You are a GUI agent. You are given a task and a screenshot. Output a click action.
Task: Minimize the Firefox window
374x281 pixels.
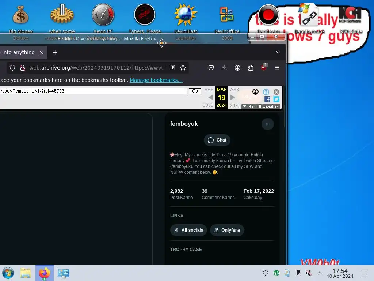pos(252,37)
